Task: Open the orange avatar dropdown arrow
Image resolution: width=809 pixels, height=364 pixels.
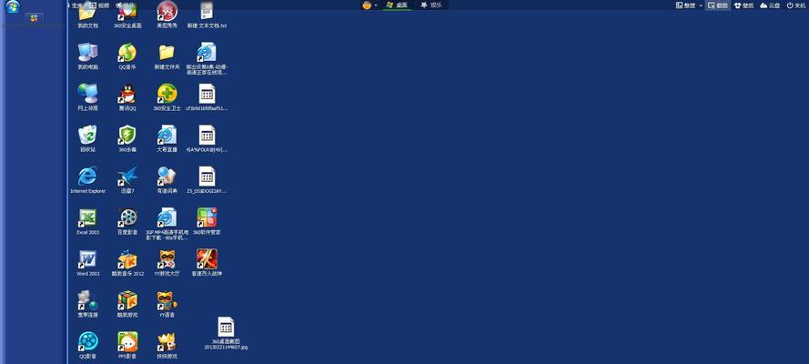Action: point(376,5)
